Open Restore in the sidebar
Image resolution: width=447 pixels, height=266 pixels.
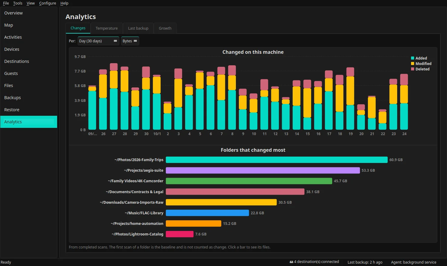pos(29,110)
